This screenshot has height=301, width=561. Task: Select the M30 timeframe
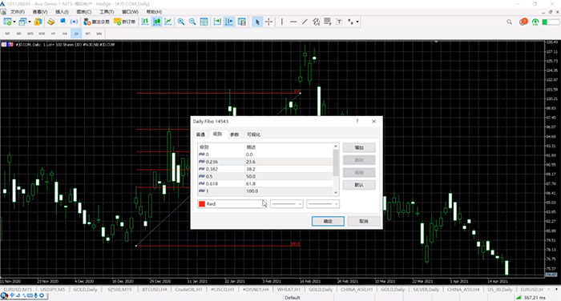tap(42, 34)
